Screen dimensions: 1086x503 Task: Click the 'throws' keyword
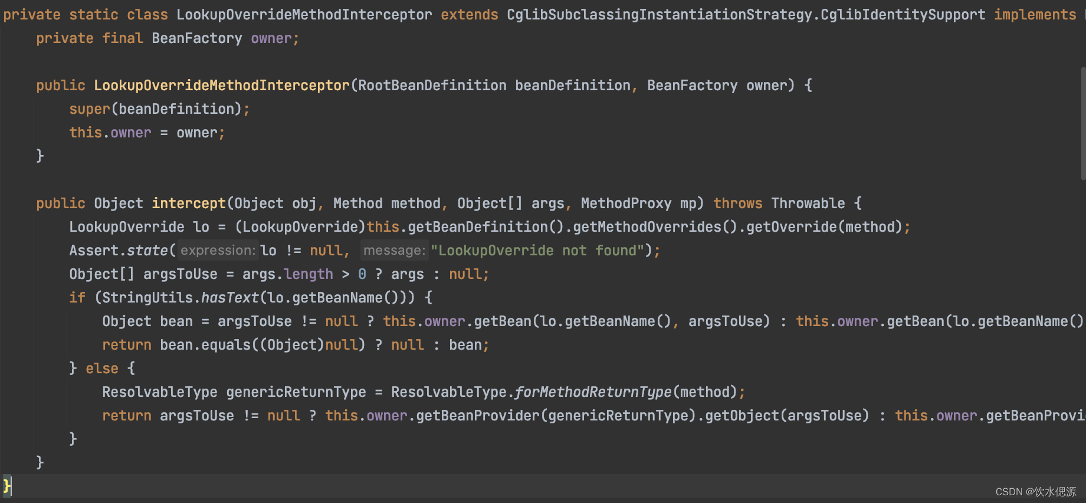tap(737, 203)
